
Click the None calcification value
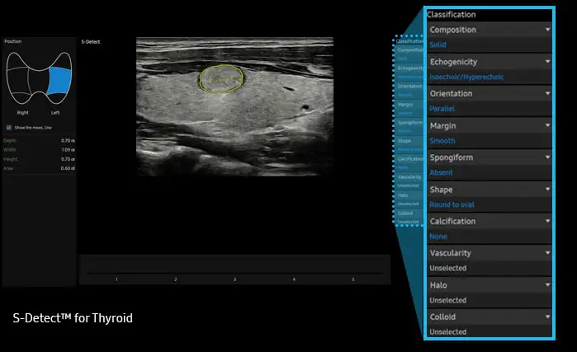click(438, 237)
